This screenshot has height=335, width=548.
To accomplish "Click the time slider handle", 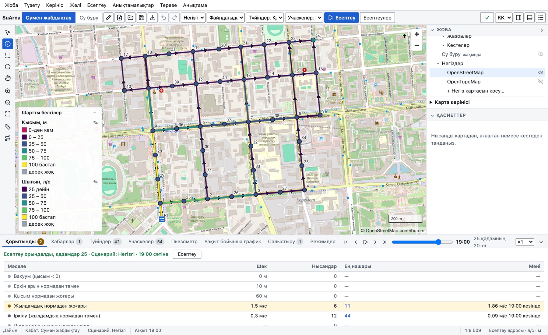I will (438, 242).
